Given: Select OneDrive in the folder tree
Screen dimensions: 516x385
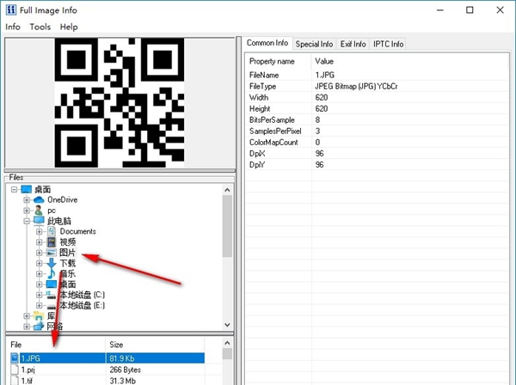Looking at the screenshot, I should pyautogui.click(x=62, y=200).
